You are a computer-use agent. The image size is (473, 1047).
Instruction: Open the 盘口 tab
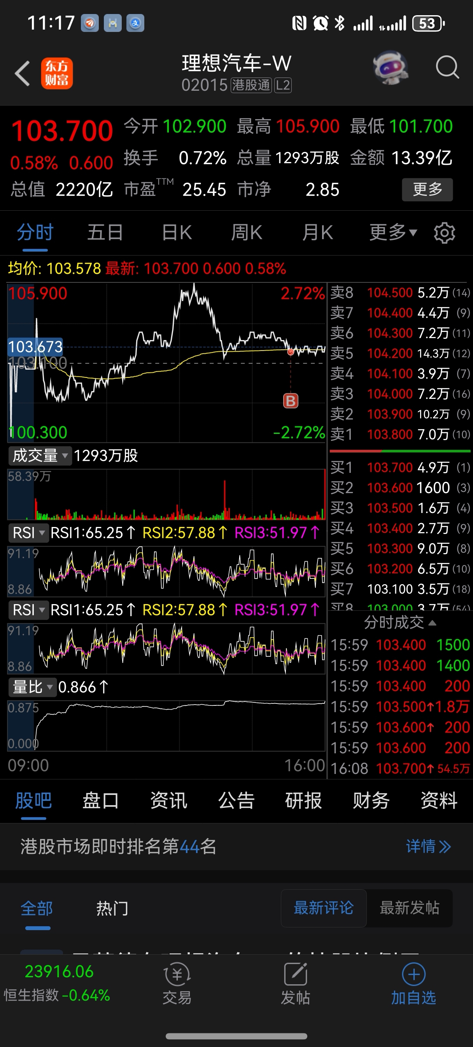(x=101, y=800)
